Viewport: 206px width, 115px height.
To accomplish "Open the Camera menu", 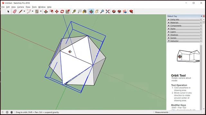I will tap(21, 7).
